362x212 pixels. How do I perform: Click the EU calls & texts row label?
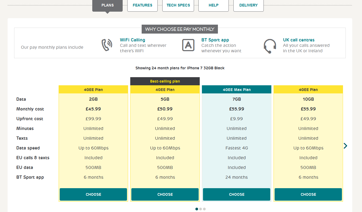33,158
